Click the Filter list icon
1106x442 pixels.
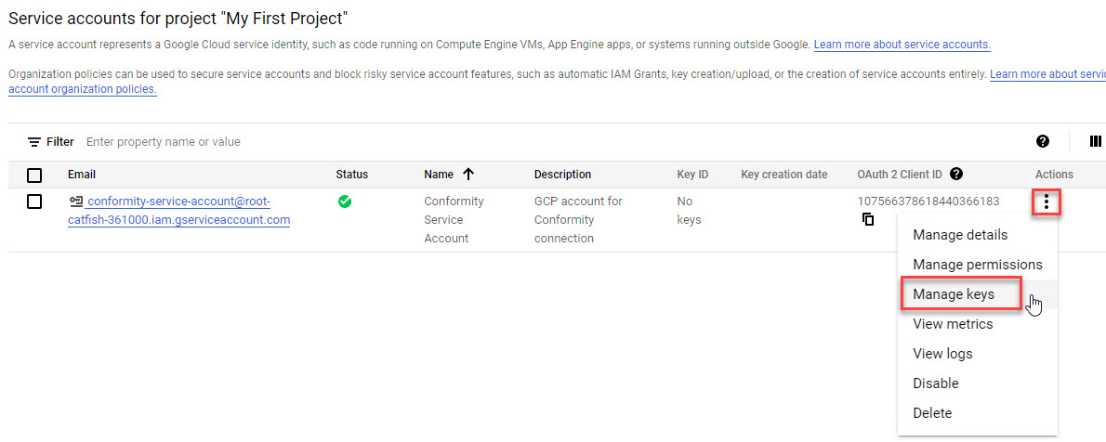tap(34, 142)
